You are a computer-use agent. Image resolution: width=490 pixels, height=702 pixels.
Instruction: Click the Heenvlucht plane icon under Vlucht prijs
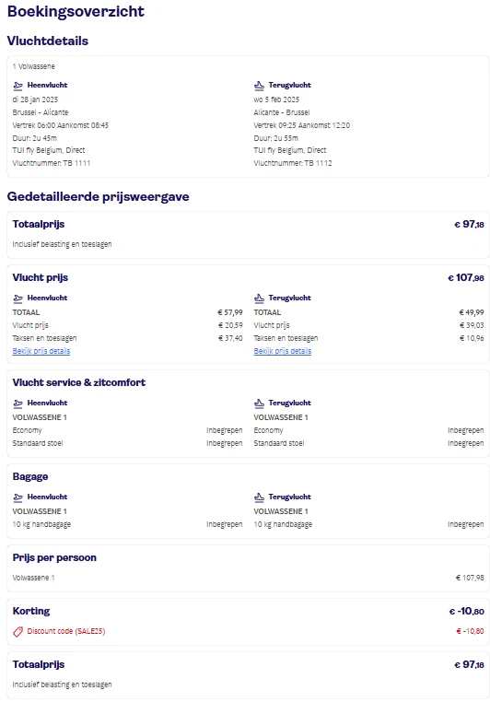tap(17, 298)
